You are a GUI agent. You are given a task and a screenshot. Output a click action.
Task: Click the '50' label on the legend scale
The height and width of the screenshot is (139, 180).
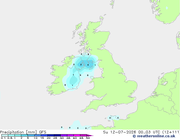88,138
